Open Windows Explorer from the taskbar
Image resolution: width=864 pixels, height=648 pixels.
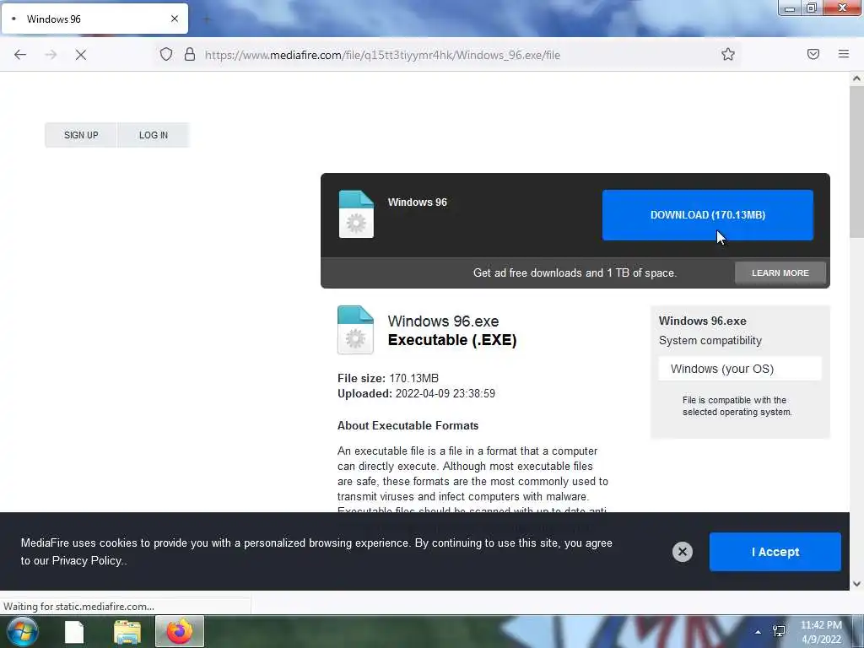127,631
